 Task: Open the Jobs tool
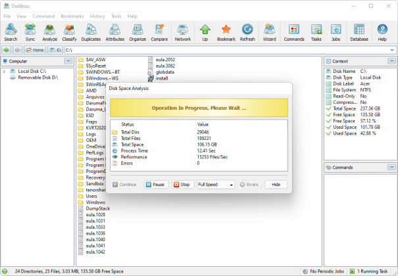pyautogui.click(x=336, y=32)
